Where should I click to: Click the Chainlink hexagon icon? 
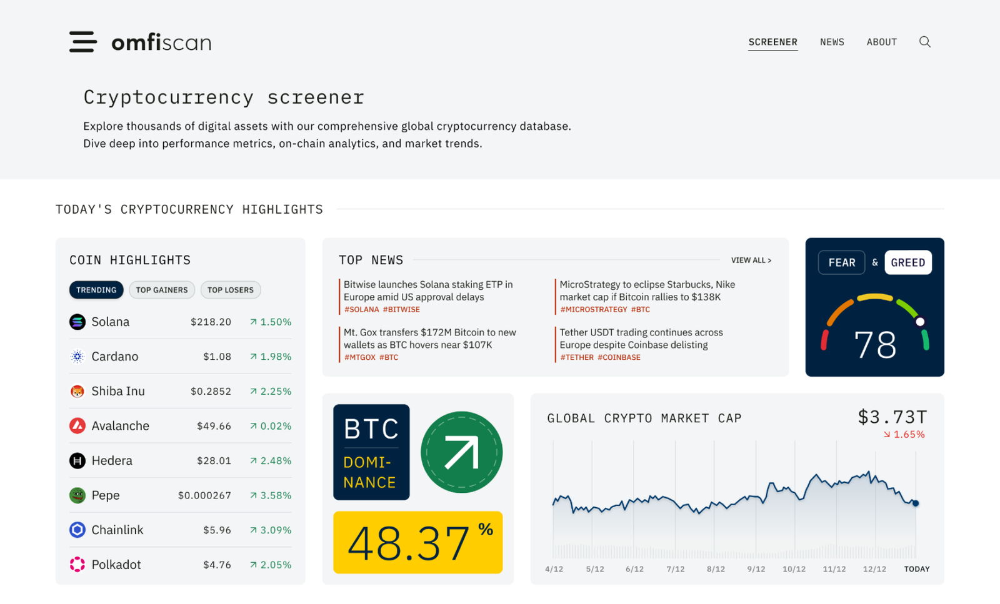(x=77, y=530)
